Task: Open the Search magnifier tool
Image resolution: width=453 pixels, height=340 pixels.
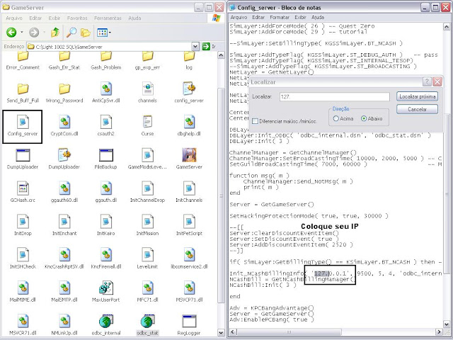Action: pyautogui.click(x=71, y=33)
